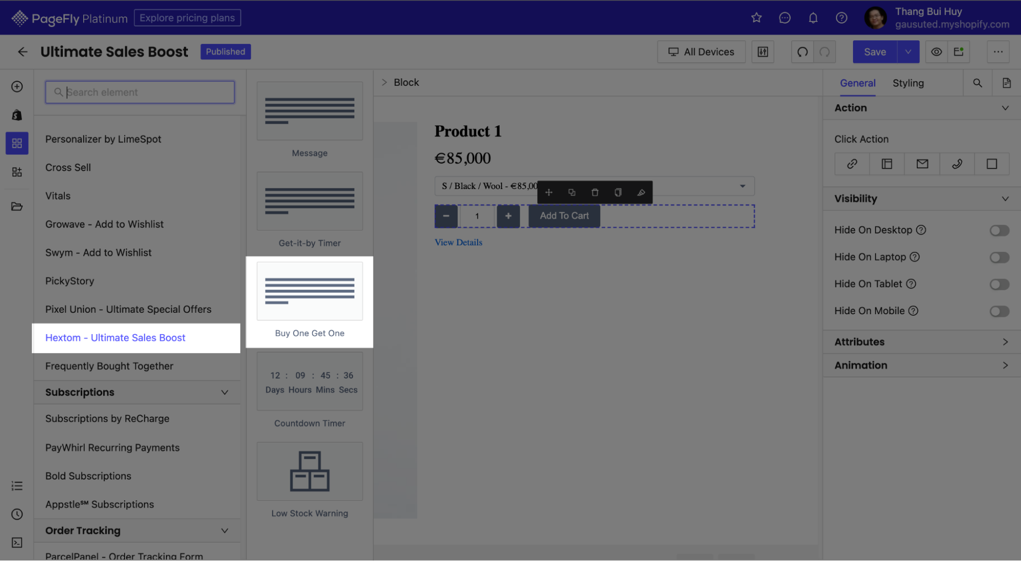Open the product variant dropdown
1021x561 pixels.
tap(595, 186)
